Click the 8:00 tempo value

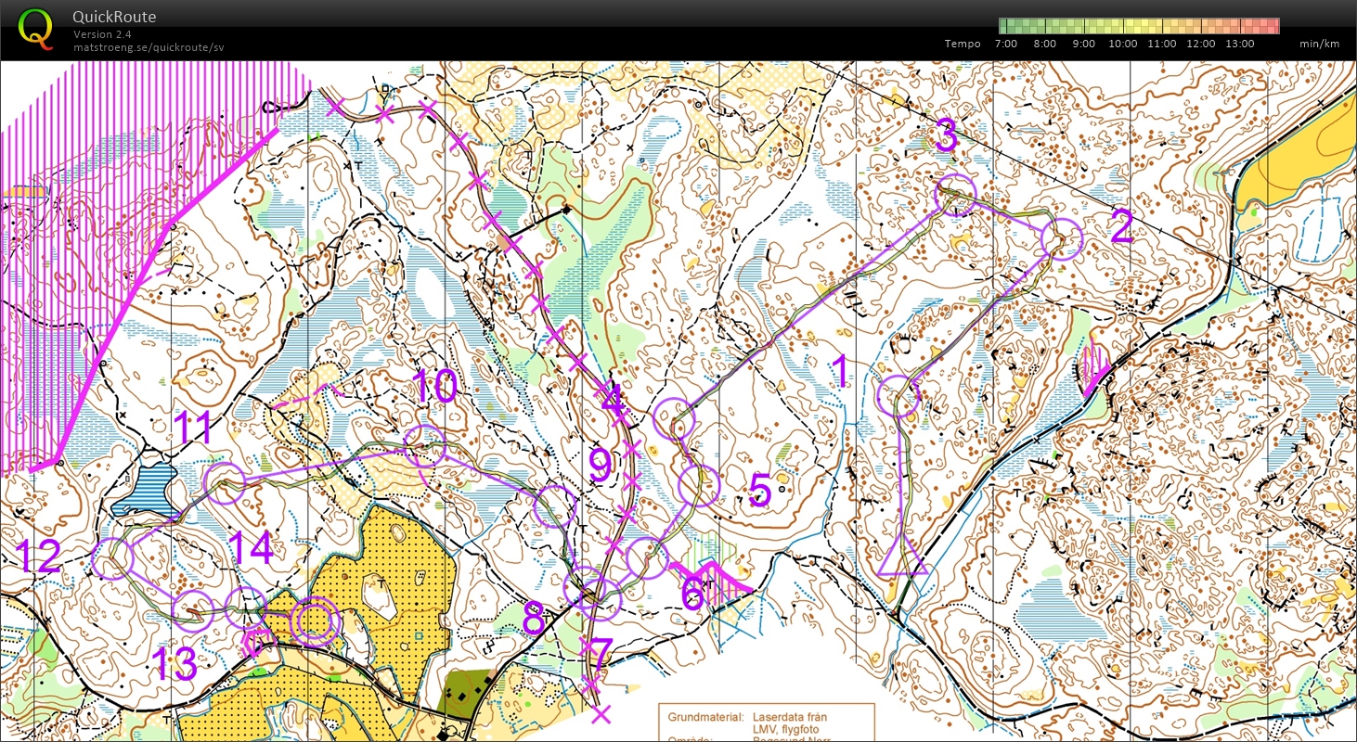tap(1045, 44)
